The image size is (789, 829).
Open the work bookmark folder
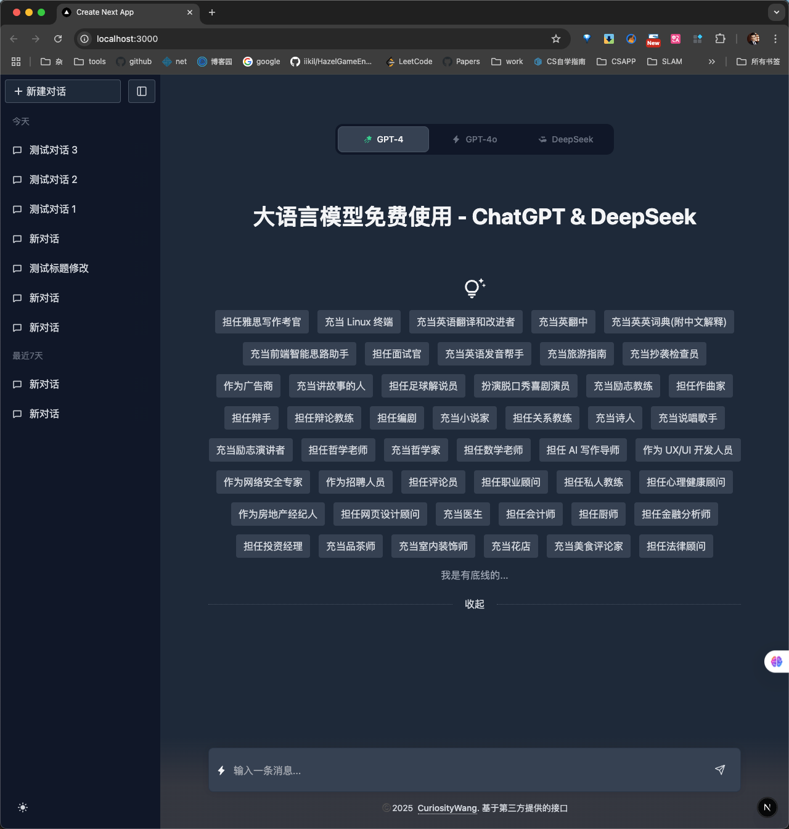507,62
